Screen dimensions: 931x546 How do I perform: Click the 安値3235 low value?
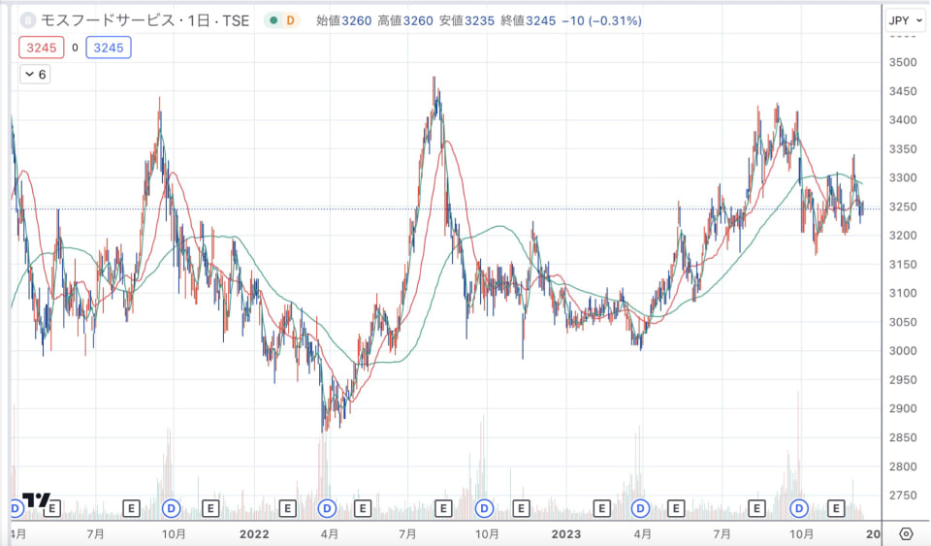pos(466,20)
